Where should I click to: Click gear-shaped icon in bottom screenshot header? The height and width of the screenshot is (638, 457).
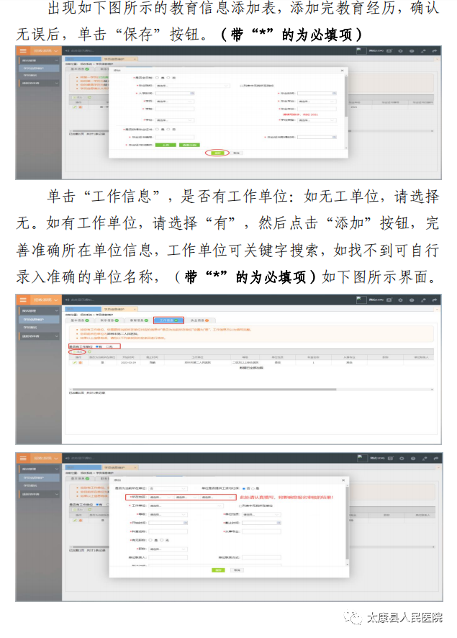[402, 458]
